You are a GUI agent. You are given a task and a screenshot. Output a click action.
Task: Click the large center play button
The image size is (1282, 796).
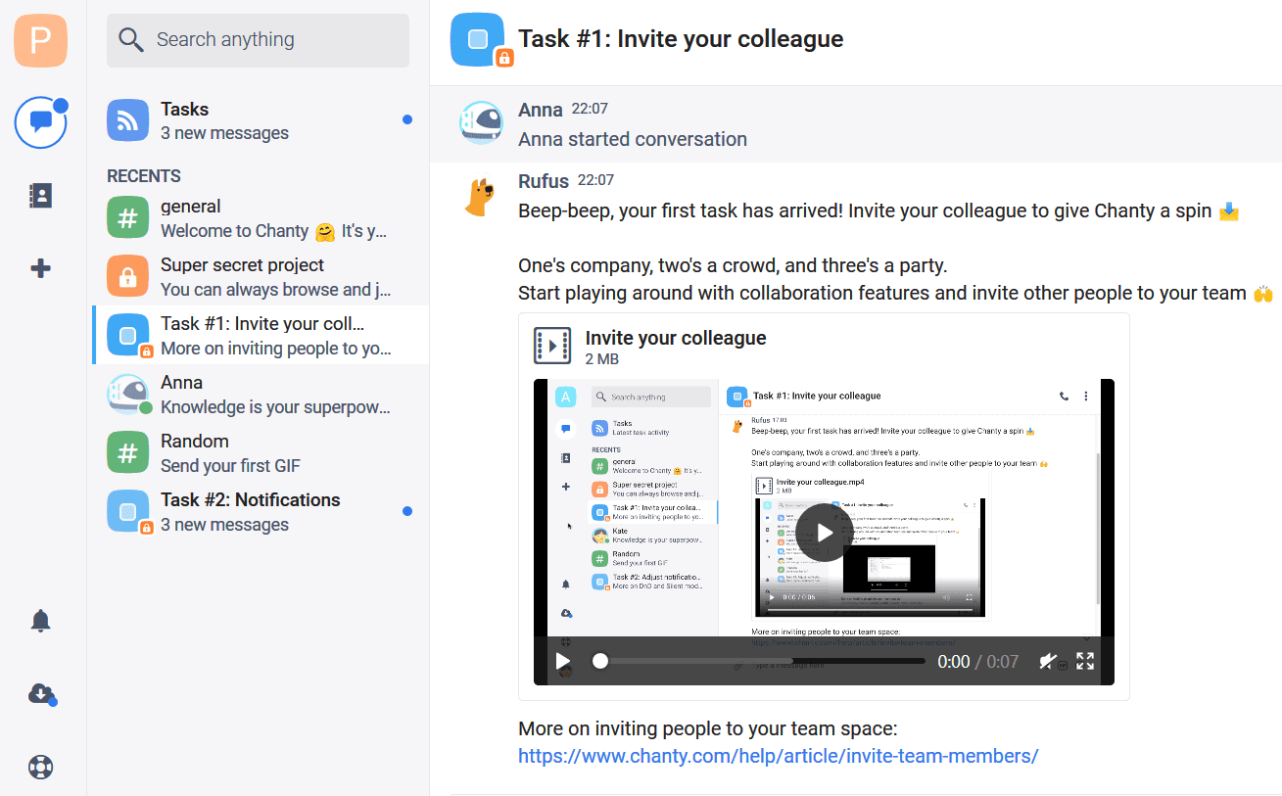click(x=824, y=533)
